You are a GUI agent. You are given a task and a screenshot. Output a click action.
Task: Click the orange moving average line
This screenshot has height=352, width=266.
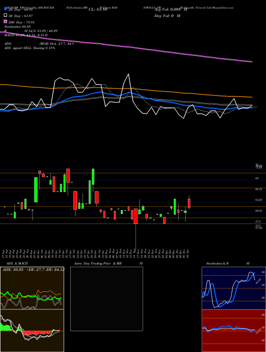click(126, 90)
